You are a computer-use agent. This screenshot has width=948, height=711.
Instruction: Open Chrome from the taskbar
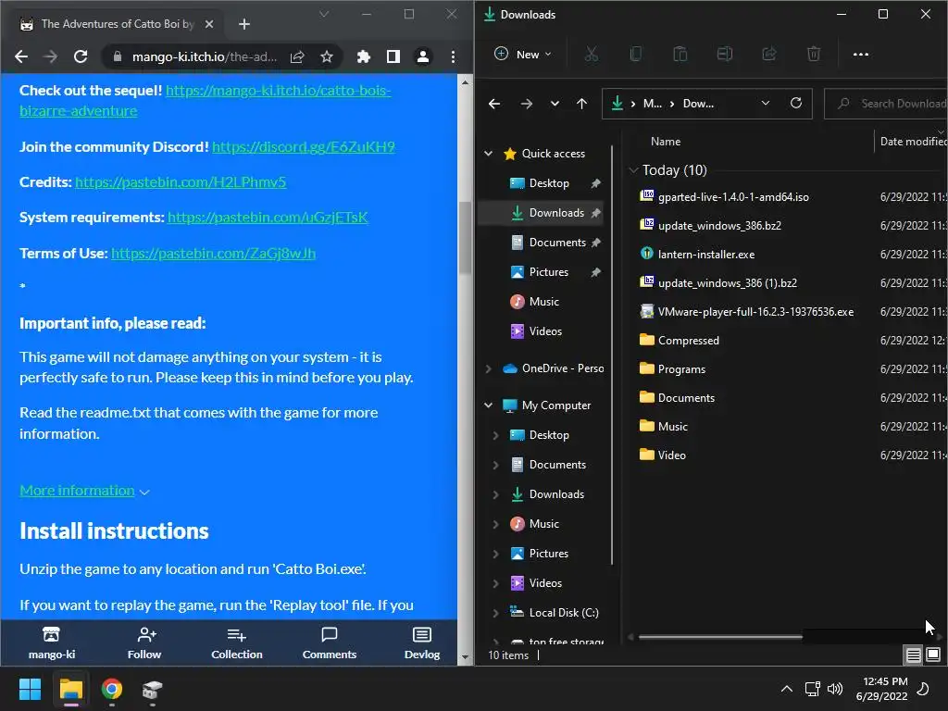[112, 689]
